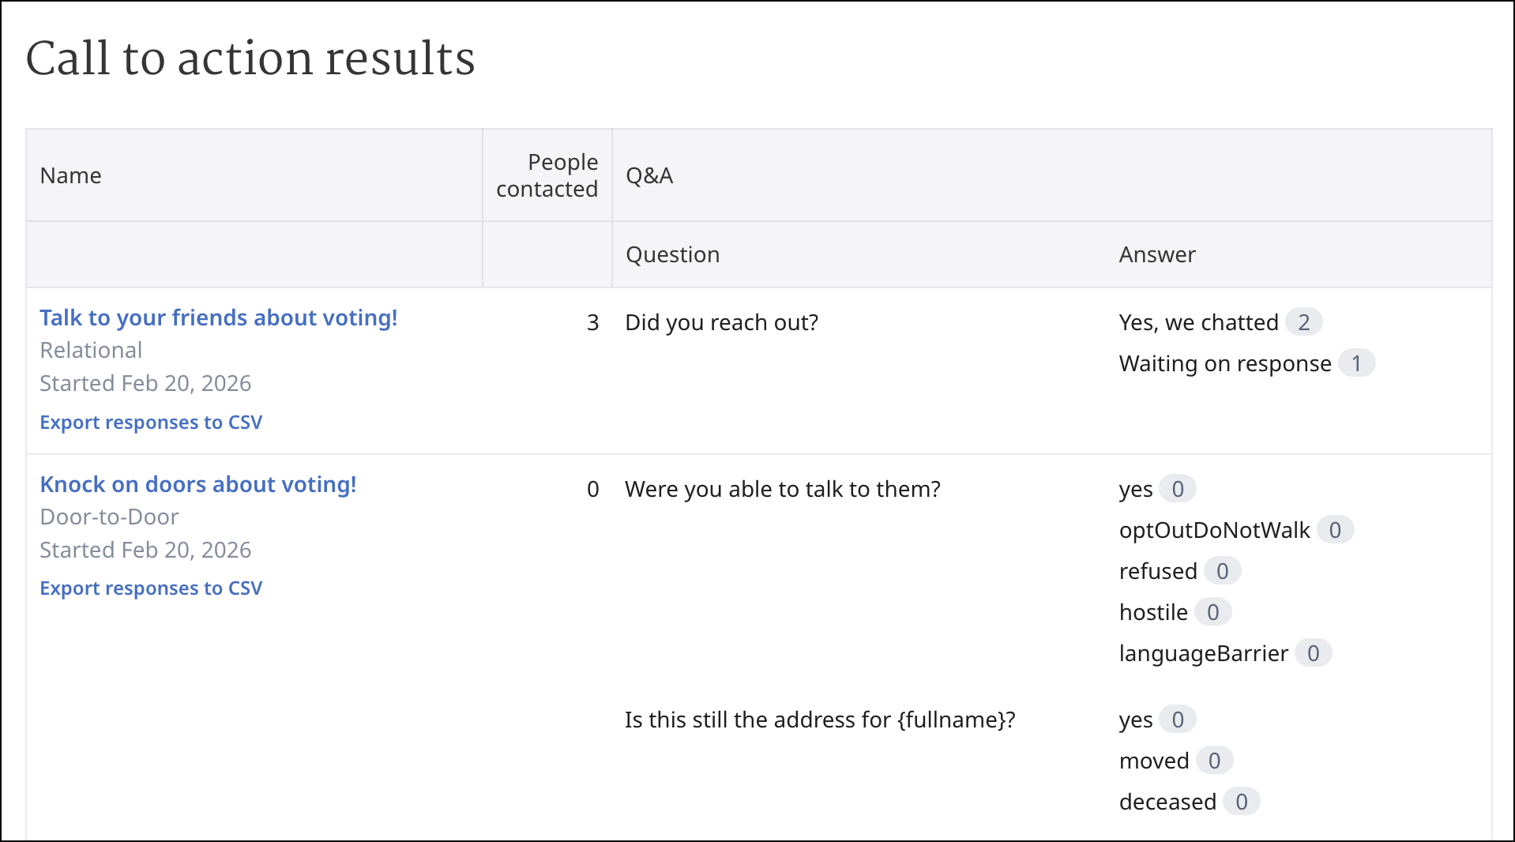Click the deceased count badge
Viewport: 1515px width, 842px height.
(x=1241, y=802)
